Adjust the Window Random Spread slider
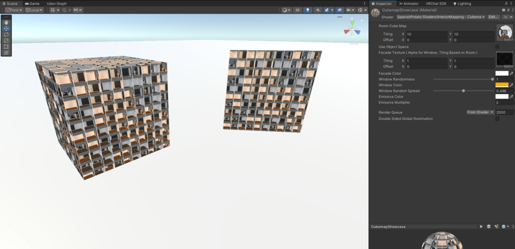Screen dimensions: 515x249 463,91
